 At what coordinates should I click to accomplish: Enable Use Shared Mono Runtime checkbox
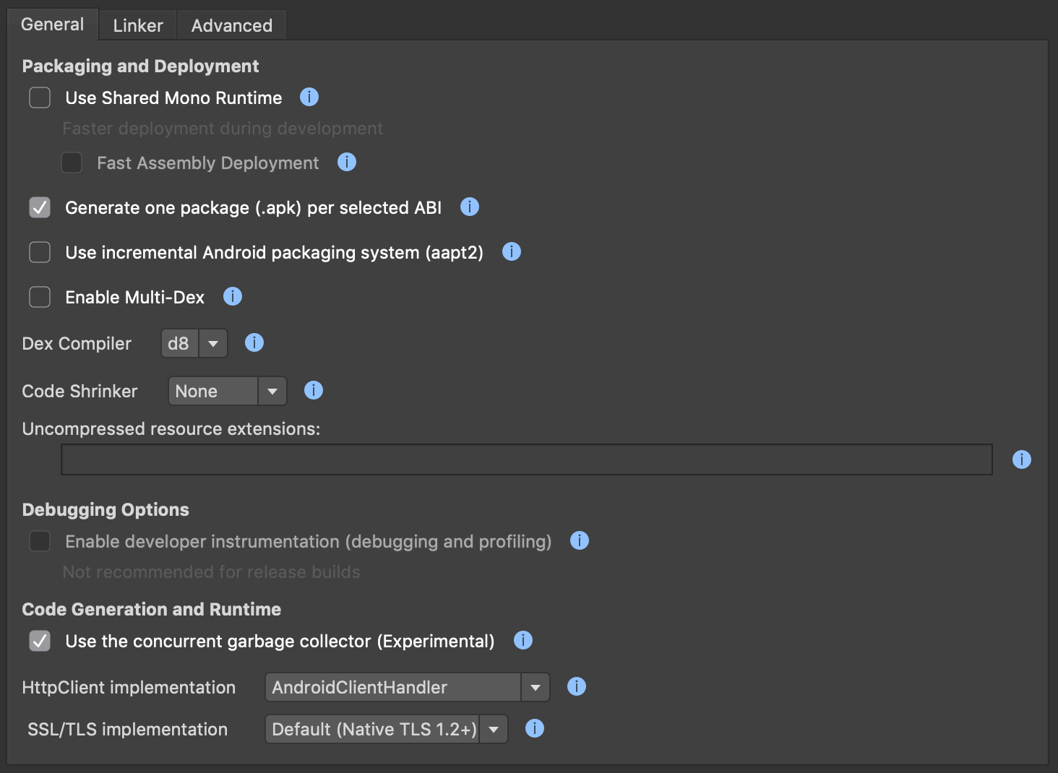pos(40,98)
